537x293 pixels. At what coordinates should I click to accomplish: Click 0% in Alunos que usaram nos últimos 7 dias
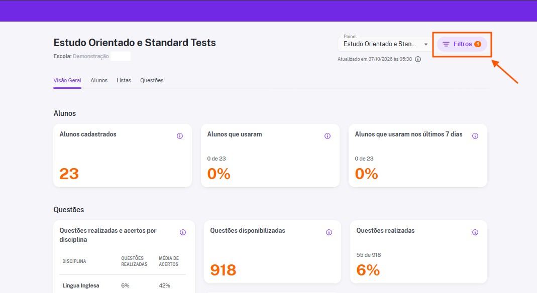(366, 174)
